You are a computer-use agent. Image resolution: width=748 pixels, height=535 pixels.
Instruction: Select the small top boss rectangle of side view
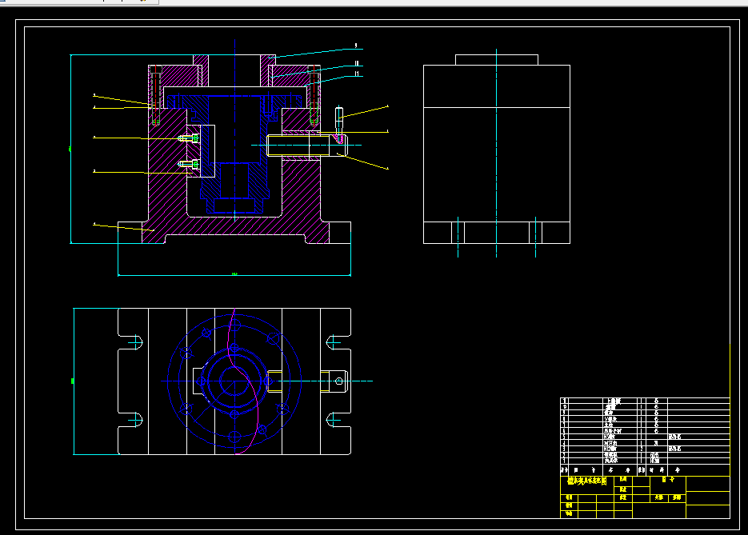coord(497,60)
